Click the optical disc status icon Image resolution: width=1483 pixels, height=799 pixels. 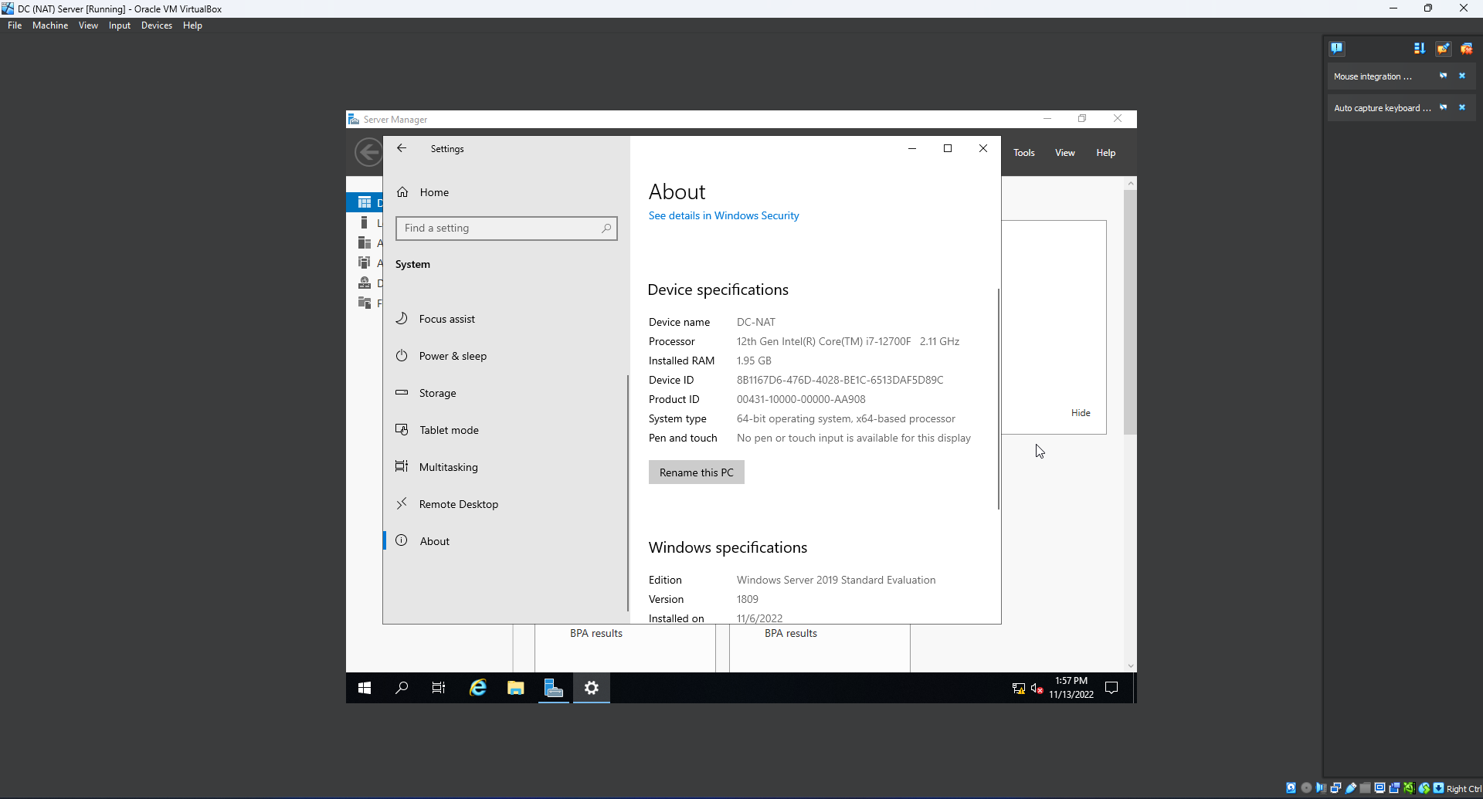point(1306,788)
